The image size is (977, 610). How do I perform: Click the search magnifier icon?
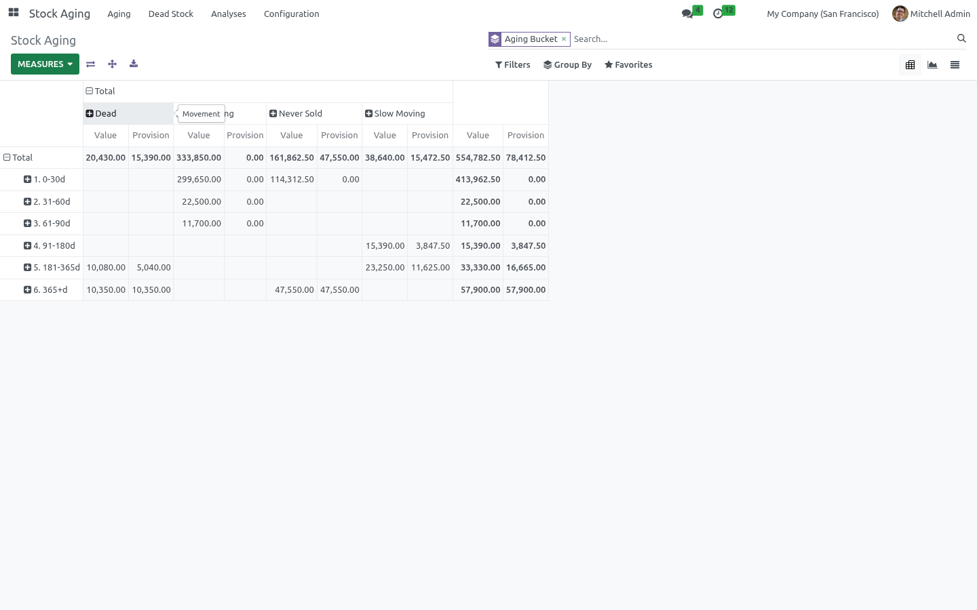(x=961, y=39)
